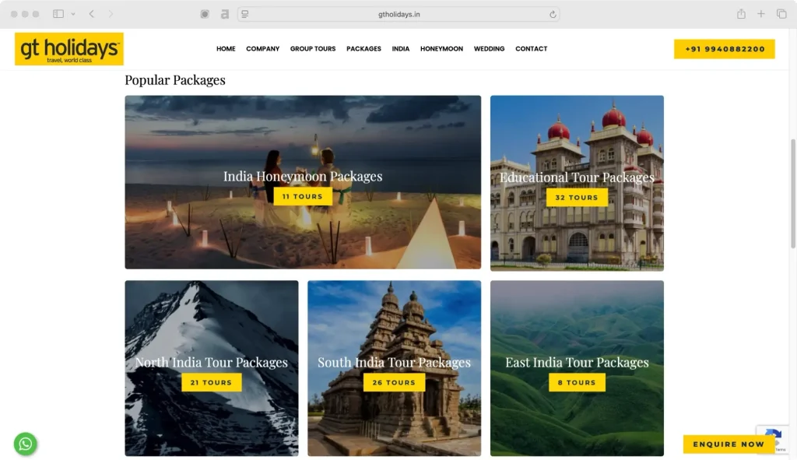Open Educational Tour Packages title
Viewport: 797px width, 460px height.
click(x=577, y=177)
